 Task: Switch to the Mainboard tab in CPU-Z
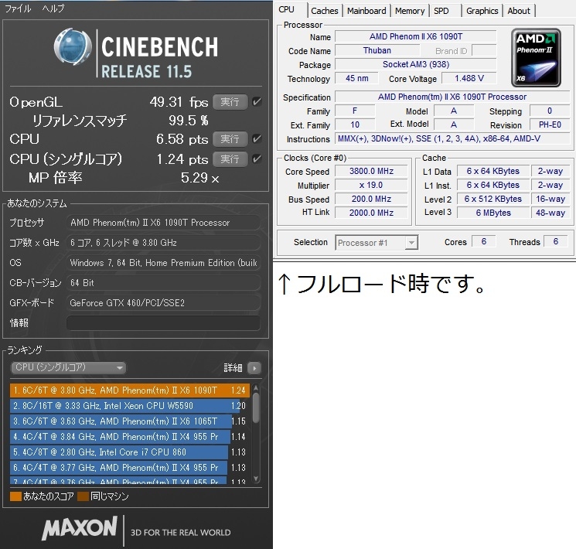click(366, 11)
